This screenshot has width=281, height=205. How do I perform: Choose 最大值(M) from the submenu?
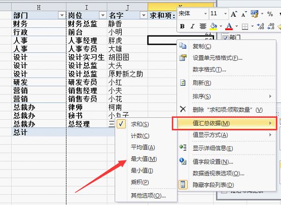click(x=144, y=159)
